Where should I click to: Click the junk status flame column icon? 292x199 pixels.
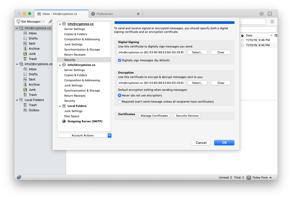click(242, 35)
